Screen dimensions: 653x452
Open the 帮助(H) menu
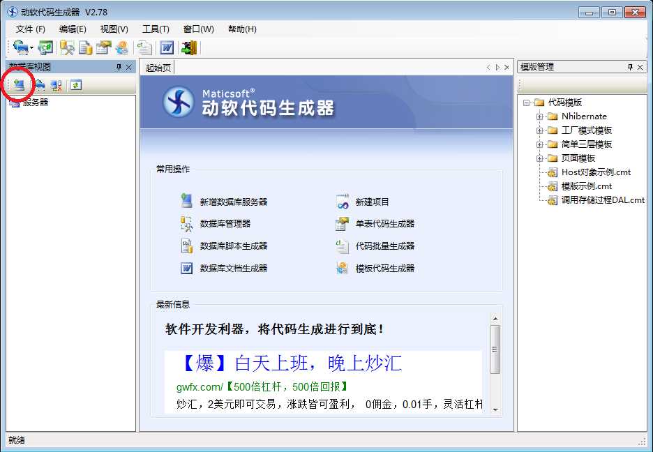click(x=242, y=29)
